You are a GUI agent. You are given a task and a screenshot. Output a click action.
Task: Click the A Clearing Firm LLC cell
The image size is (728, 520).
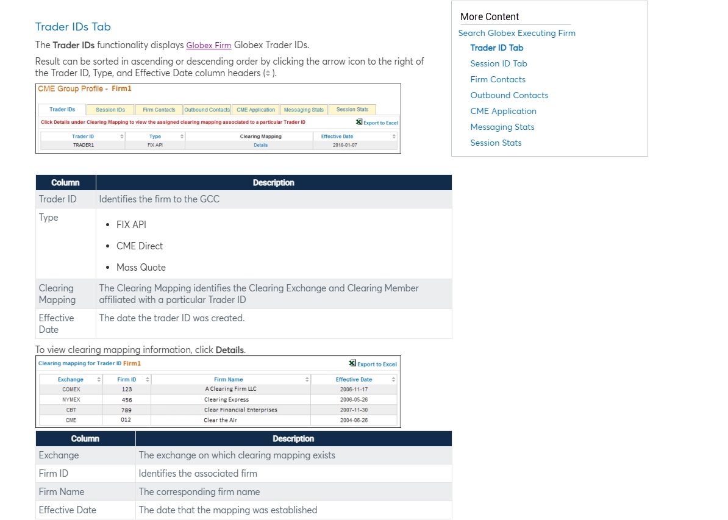click(230, 389)
